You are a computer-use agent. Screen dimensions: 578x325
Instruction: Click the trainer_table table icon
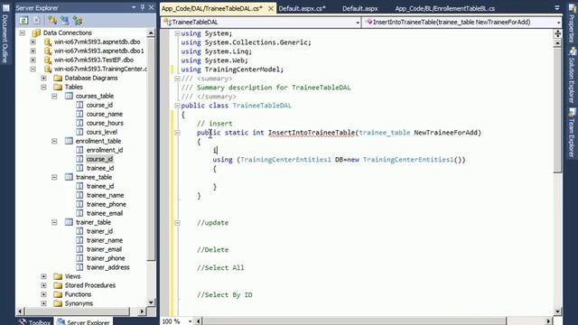pyautogui.click(x=69, y=222)
